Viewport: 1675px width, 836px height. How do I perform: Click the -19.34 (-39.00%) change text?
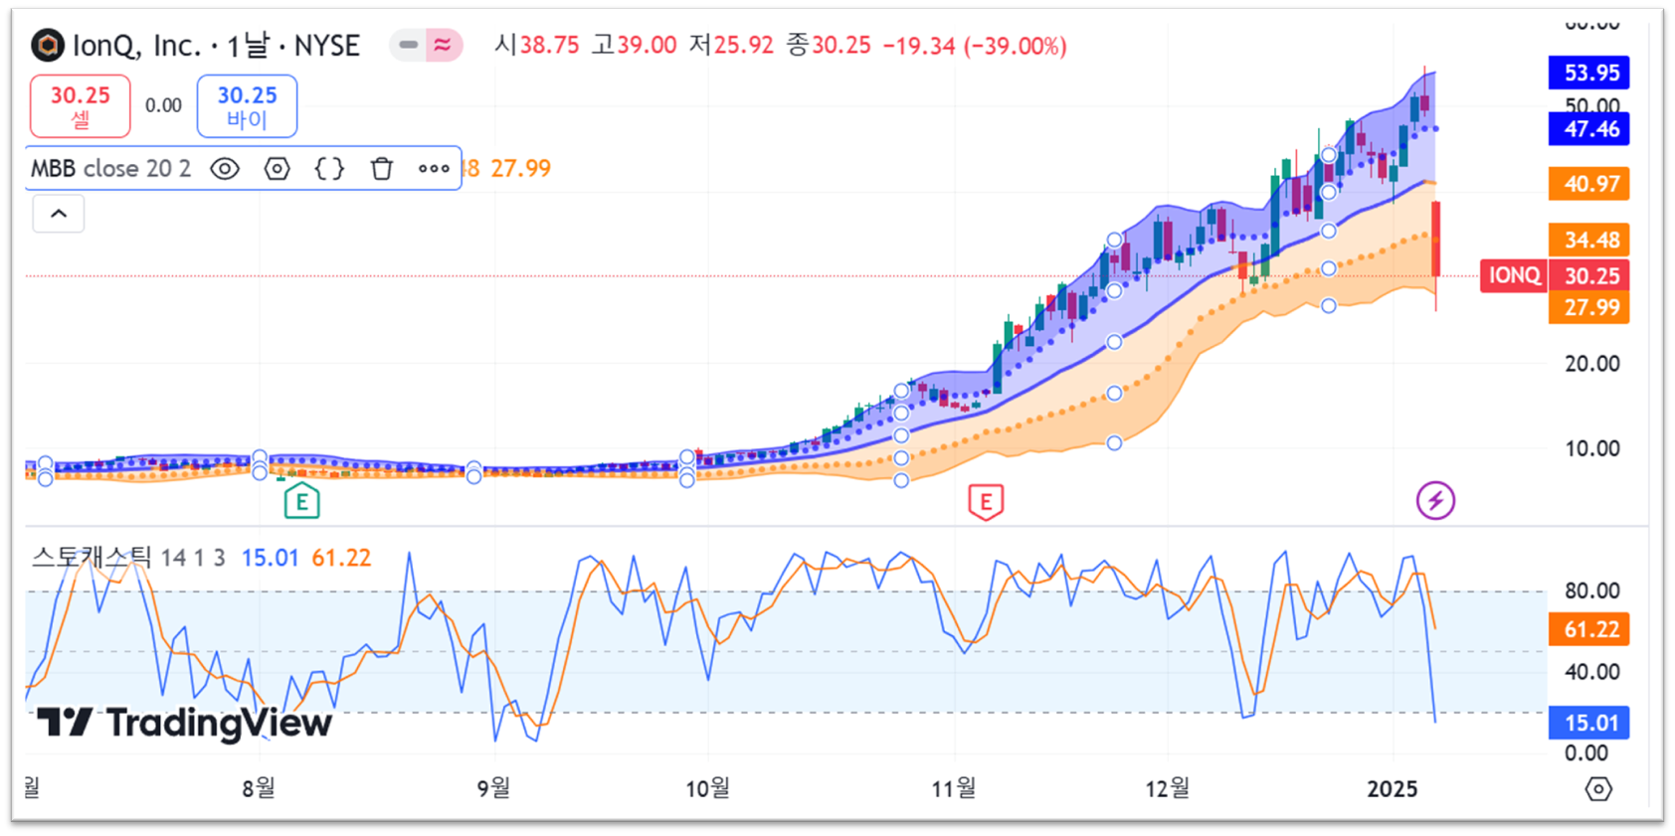click(975, 46)
